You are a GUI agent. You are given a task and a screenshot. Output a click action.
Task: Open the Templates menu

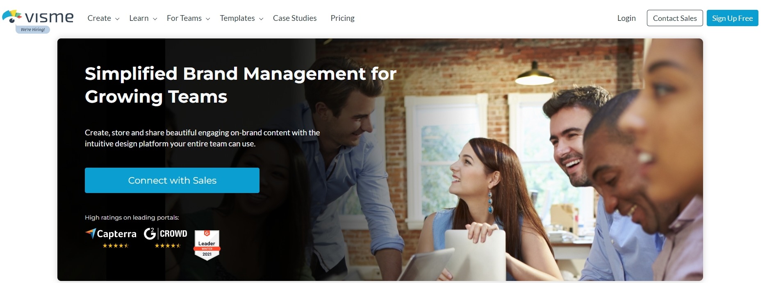click(237, 18)
